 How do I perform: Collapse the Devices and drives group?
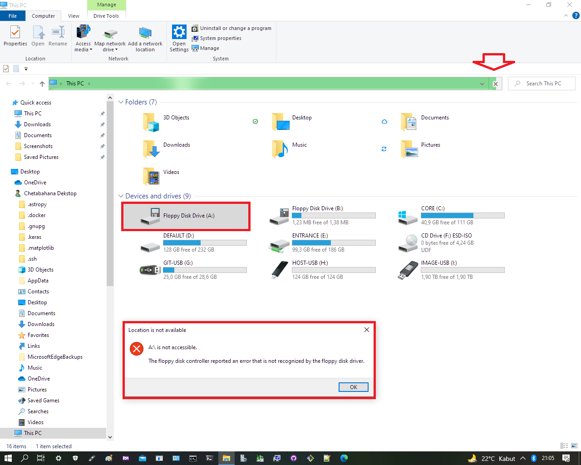click(121, 196)
